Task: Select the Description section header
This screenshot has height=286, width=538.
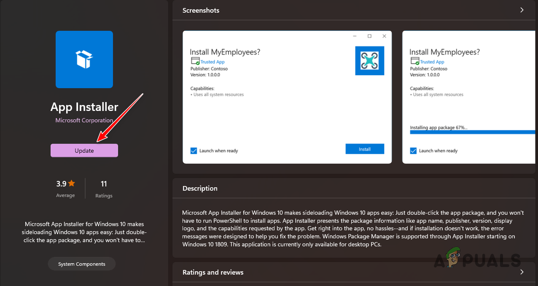Action: click(x=200, y=188)
